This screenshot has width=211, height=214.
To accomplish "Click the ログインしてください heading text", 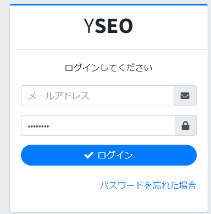I will (x=109, y=68).
